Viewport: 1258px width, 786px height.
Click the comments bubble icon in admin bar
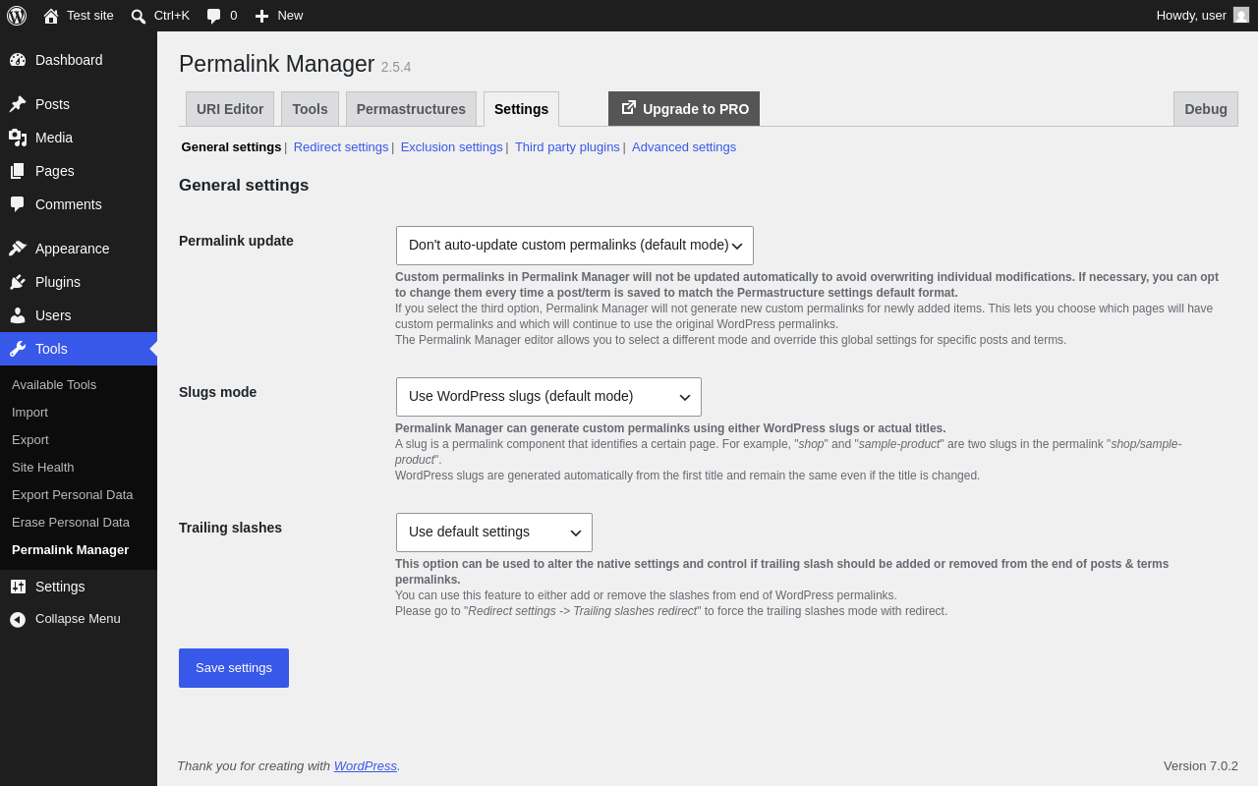tap(214, 16)
